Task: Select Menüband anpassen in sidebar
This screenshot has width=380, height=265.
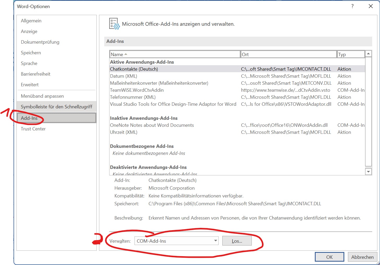Action: click(42, 96)
